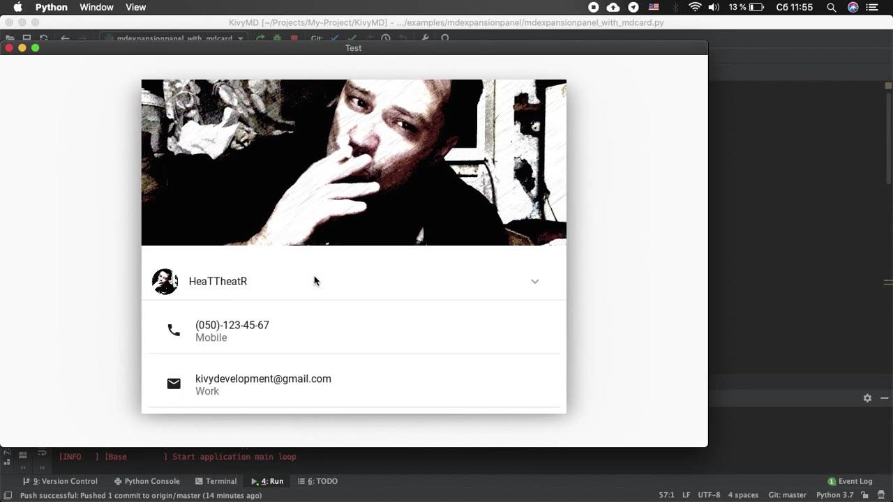Click the paper-plane icon in the menu bar
Viewport: 893px width, 502px height.
[633, 7]
